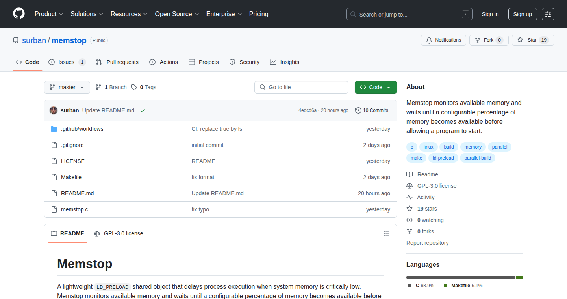567x299 pixels.
Task: Open commit hash 4edcd6a
Action: [x=308, y=110]
